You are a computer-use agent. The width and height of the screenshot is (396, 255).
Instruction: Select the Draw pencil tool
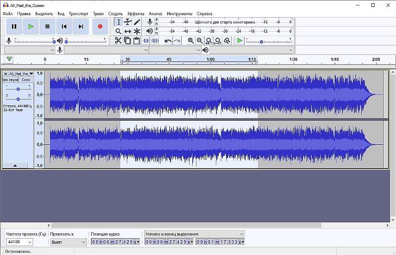click(137, 22)
